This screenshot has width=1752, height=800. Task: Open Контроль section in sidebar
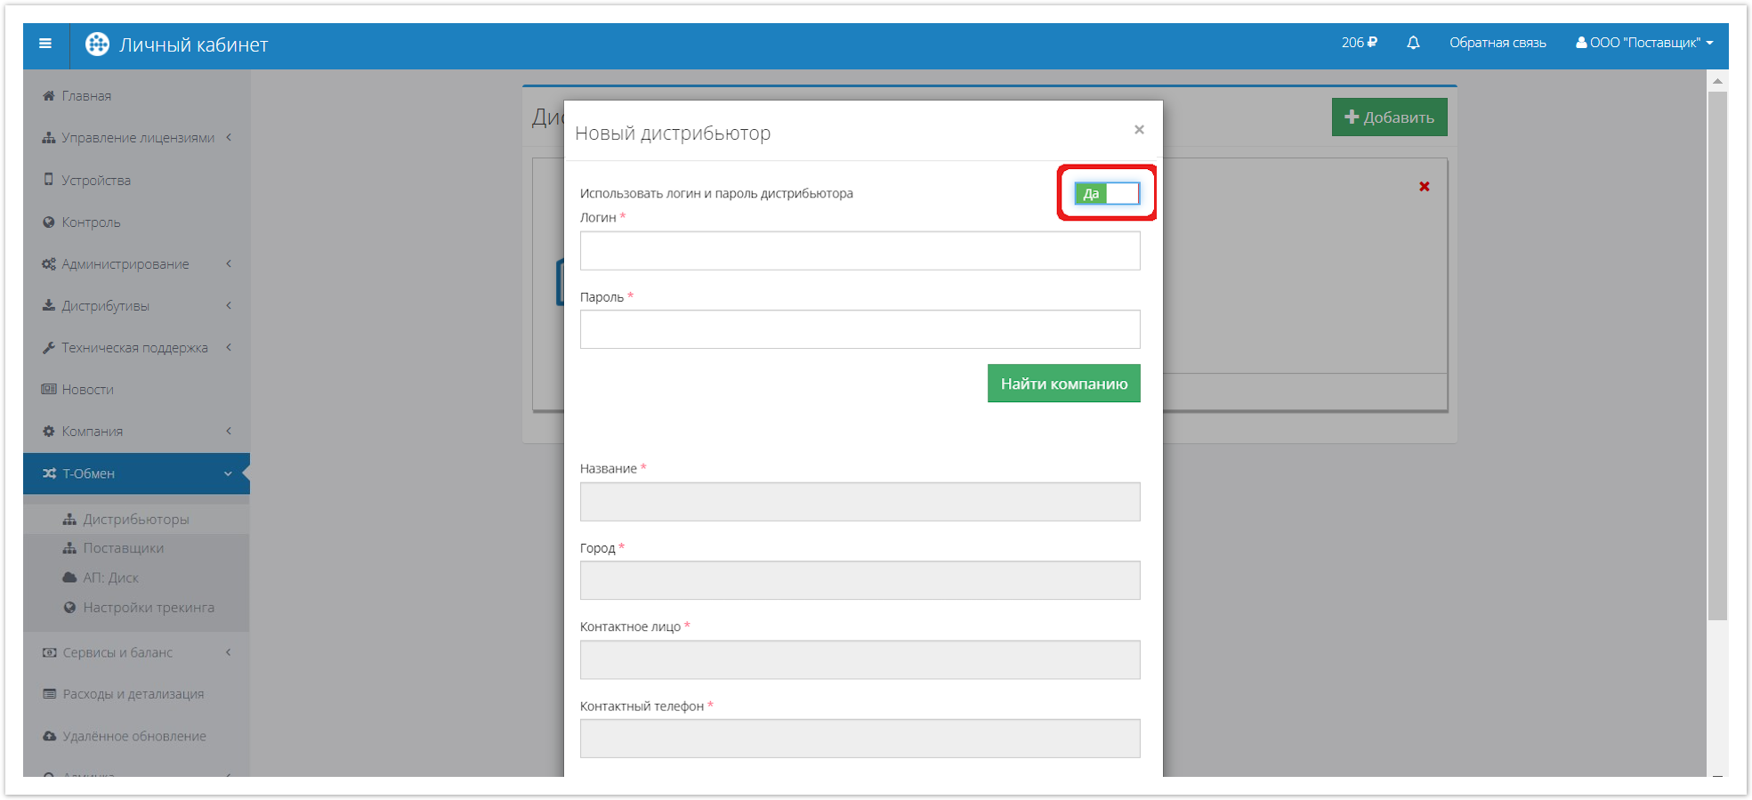tap(91, 222)
